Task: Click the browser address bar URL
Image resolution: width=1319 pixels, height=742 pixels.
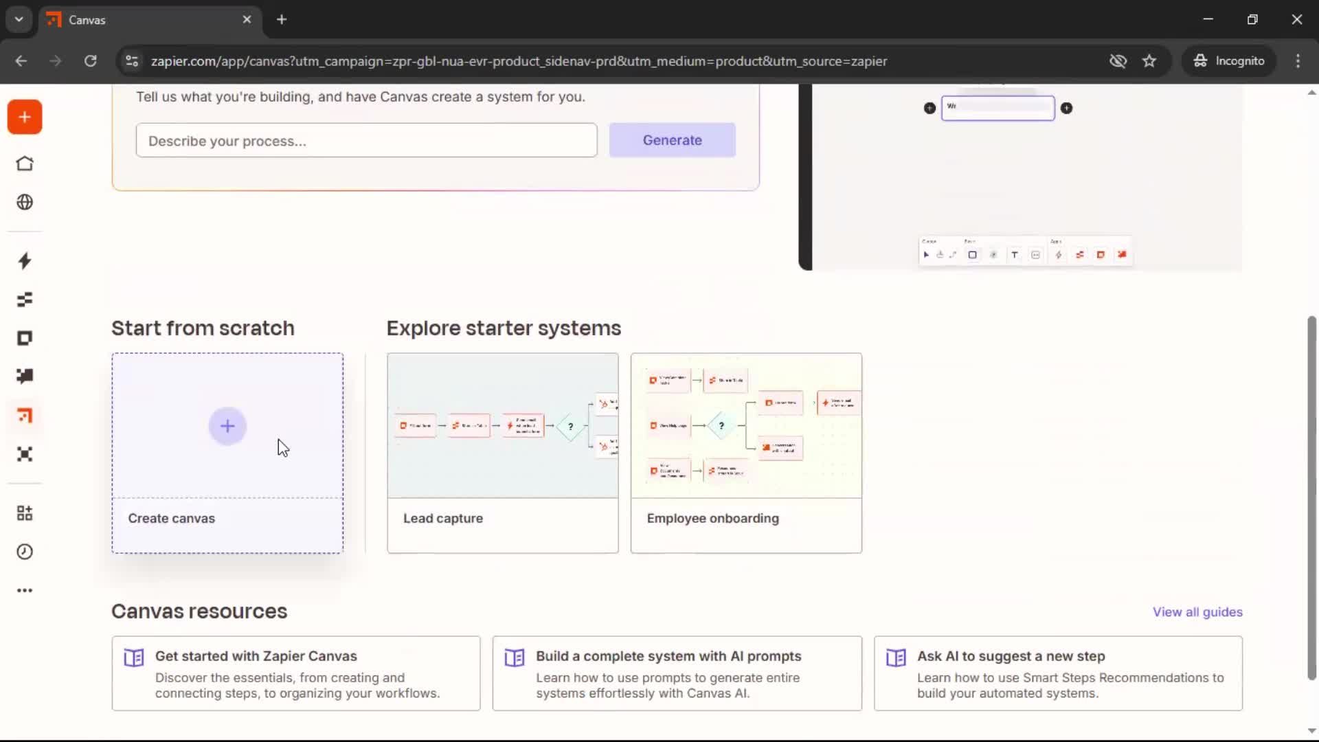Action: click(519, 61)
